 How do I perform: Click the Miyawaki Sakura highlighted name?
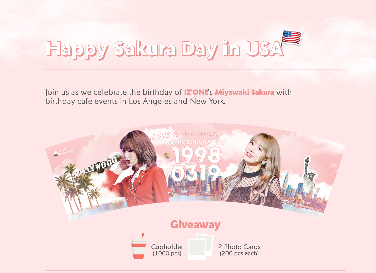tap(244, 92)
